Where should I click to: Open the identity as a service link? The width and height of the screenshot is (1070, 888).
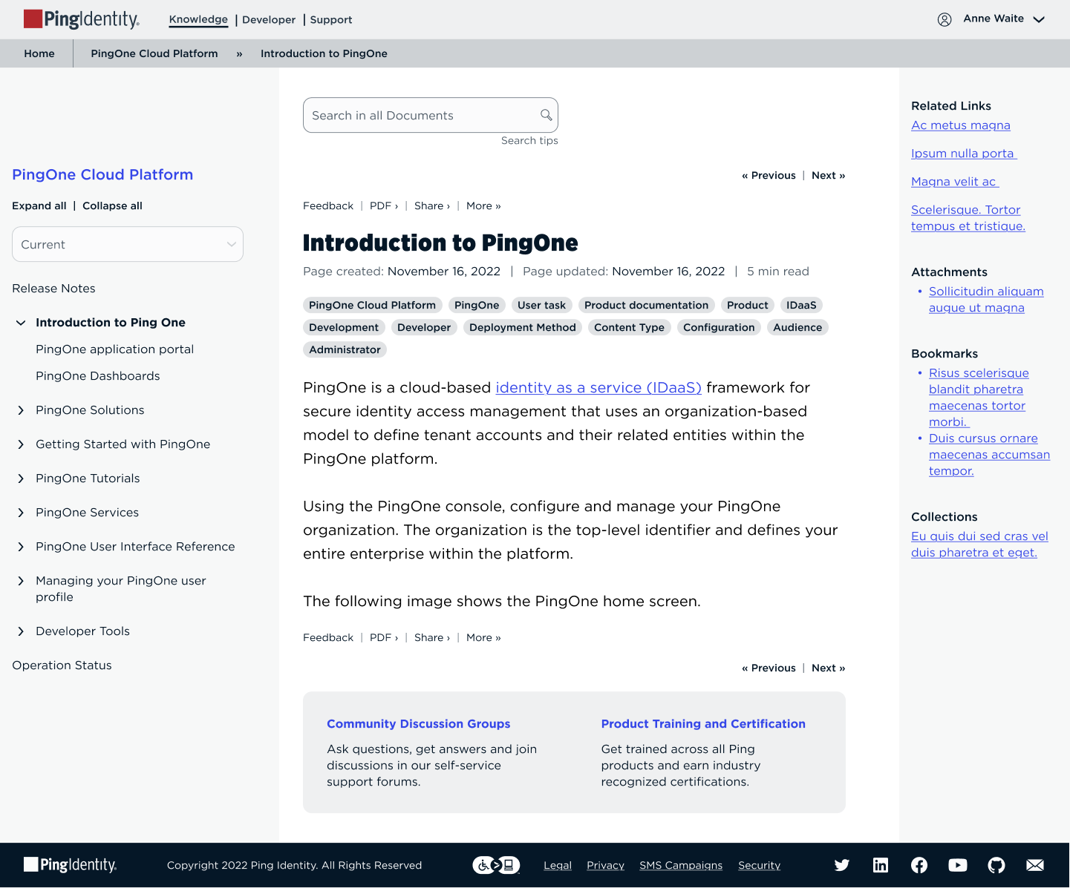pos(598,387)
